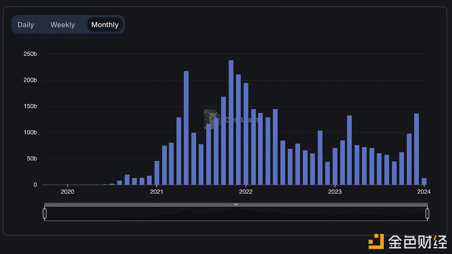Click the last small bar at 2024
This screenshot has width=452, height=254.
click(424, 181)
